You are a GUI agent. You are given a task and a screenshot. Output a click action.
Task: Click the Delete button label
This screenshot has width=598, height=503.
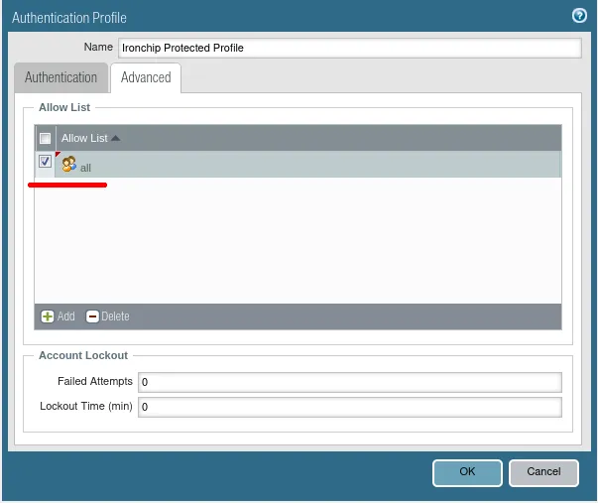coord(115,316)
